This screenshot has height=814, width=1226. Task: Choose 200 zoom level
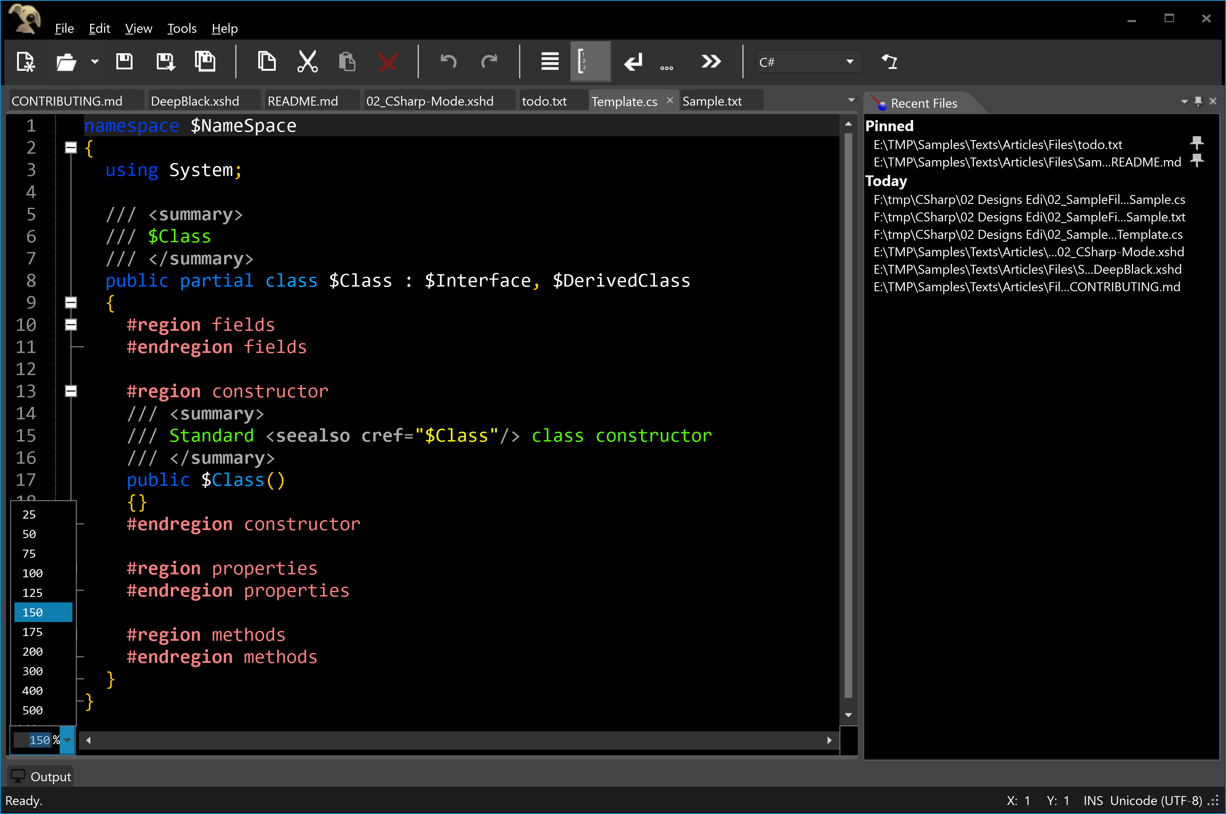coord(43,651)
